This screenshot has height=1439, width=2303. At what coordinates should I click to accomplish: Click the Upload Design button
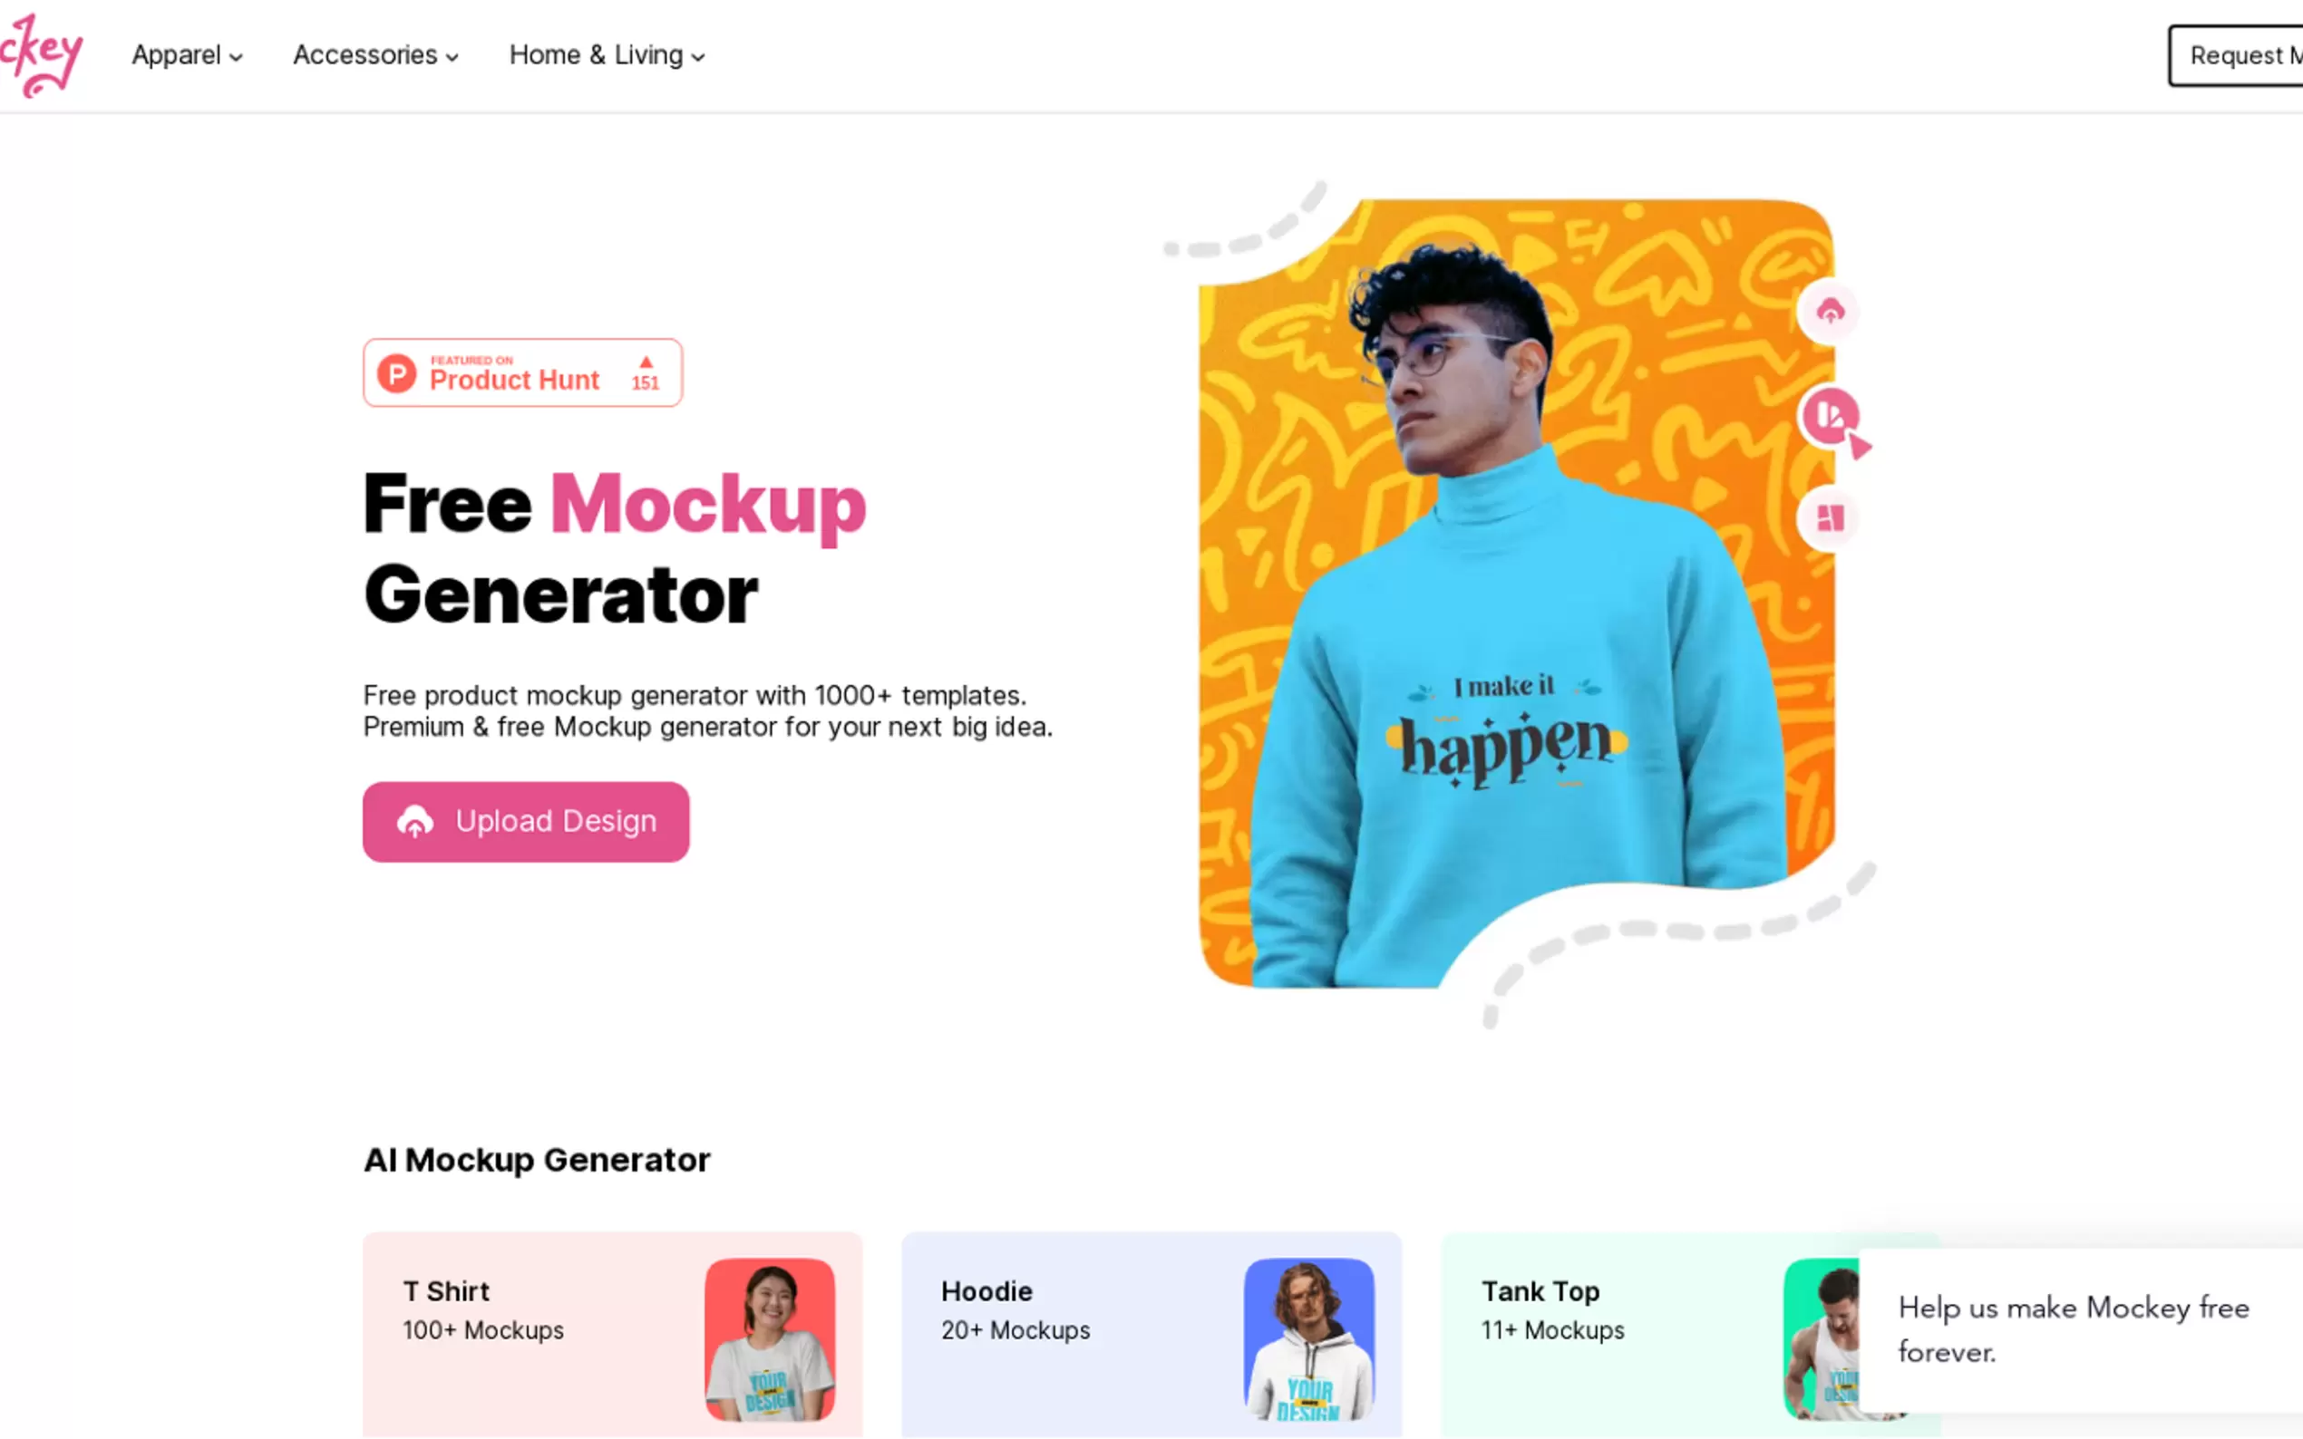click(526, 822)
